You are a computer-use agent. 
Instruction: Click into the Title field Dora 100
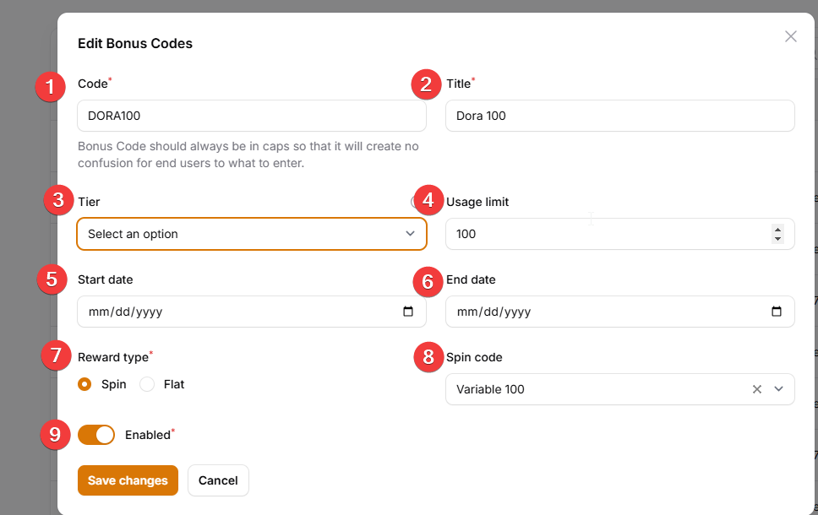tap(619, 116)
